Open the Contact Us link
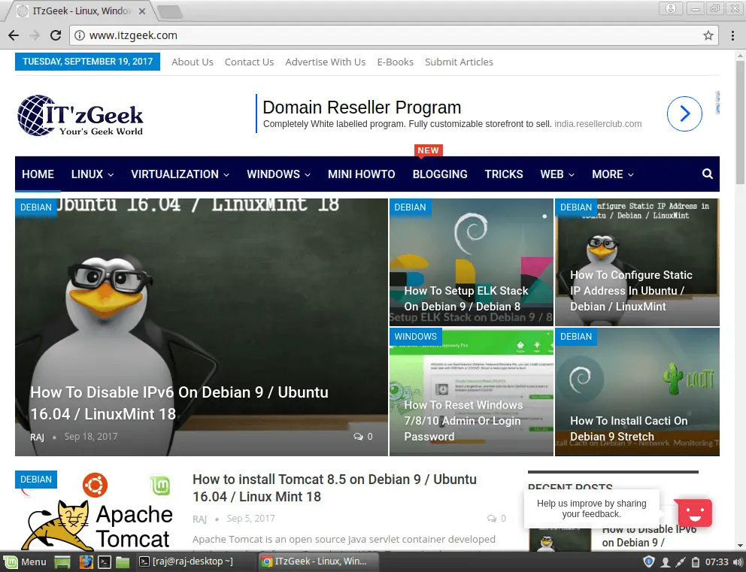 tap(250, 62)
